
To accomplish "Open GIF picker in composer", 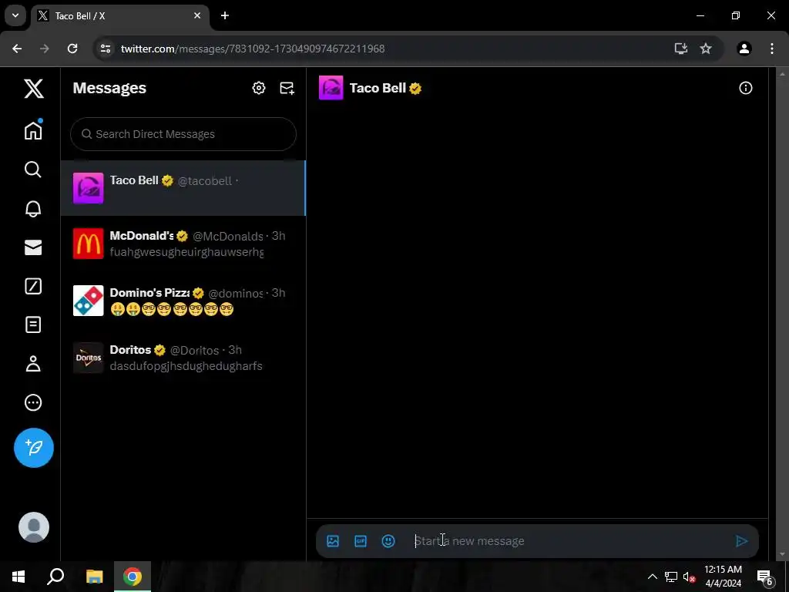I will coord(361,541).
